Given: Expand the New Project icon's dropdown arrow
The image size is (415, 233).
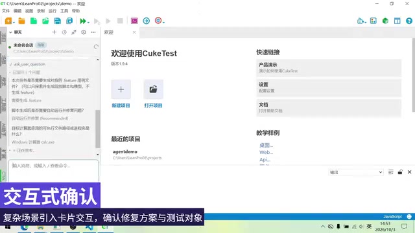Looking at the screenshot, I should pyautogui.click(x=14, y=23).
